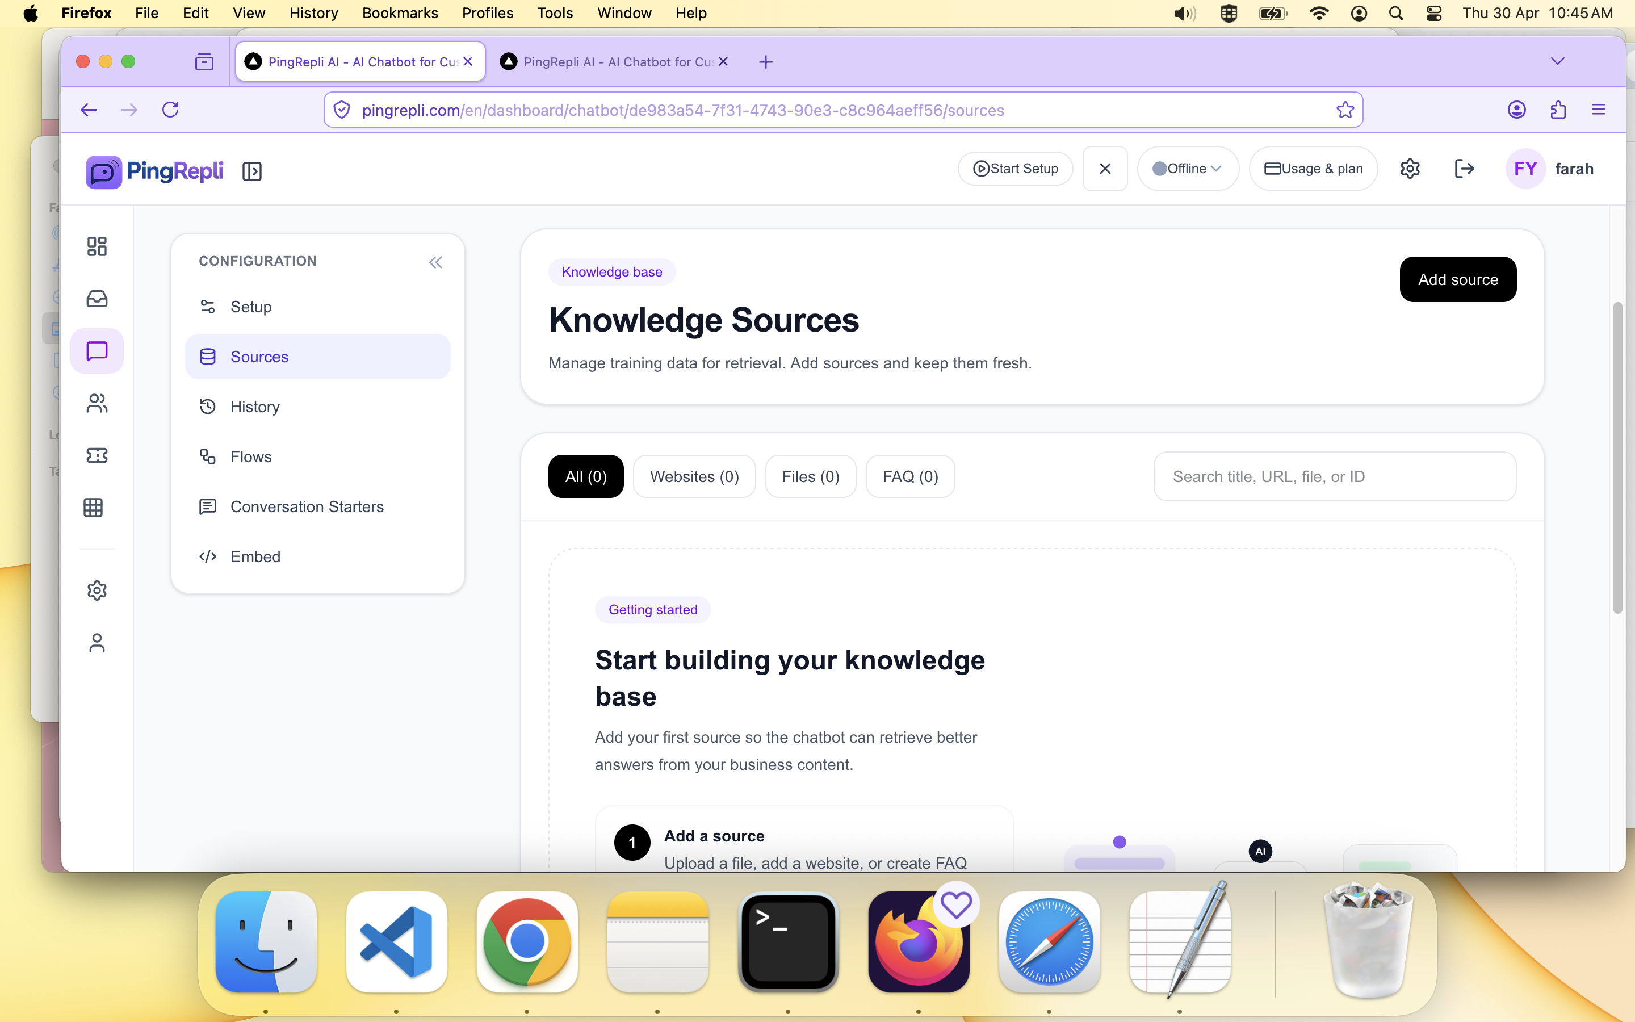
Task: Open Embed in the configuration menu
Action: point(317,556)
